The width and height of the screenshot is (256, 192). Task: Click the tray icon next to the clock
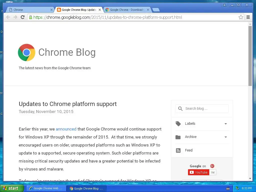pos(237,188)
